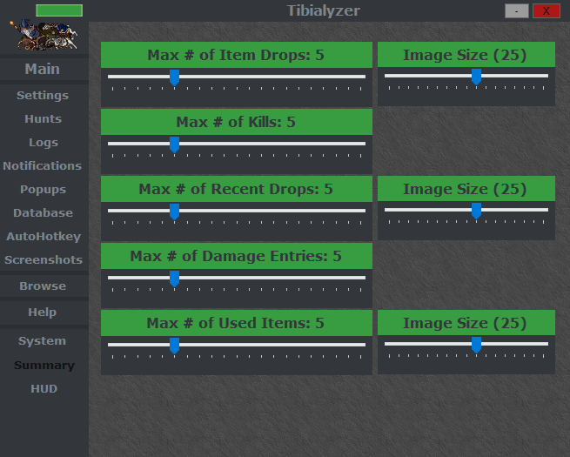The height and width of the screenshot is (457, 570).
Task: Open the Screenshots page
Action: [44, 260]
